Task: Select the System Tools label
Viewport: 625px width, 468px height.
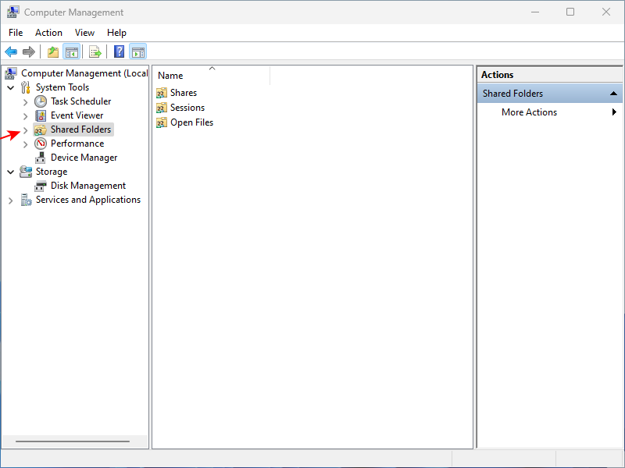Action: tap(62, 87)
